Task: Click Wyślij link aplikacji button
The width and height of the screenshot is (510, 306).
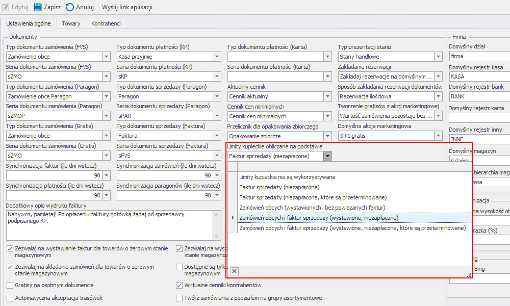Action: [x=127, y=7]
